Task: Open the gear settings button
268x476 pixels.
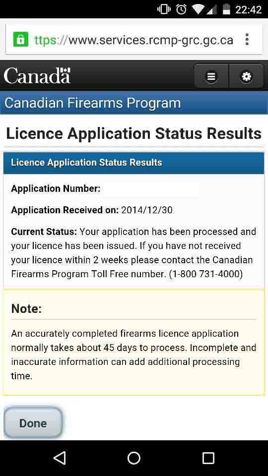Action: coord(246,76)
